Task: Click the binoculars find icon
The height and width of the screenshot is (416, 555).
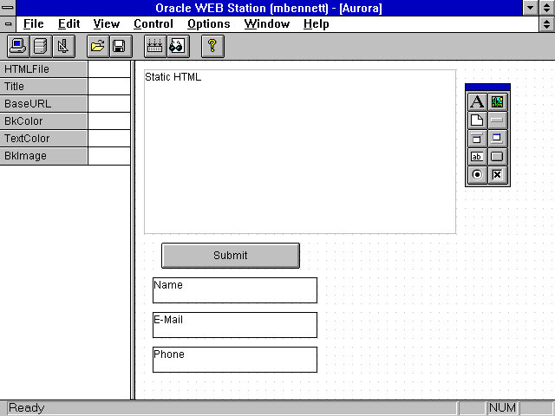Action: (177, 46)
